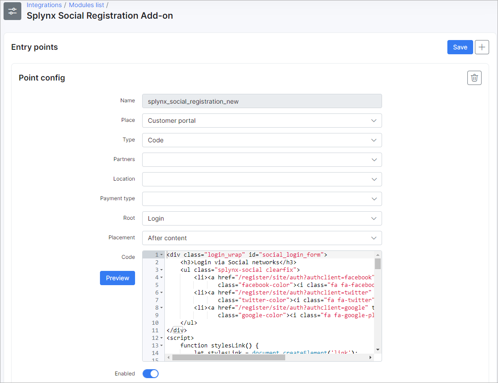This screenshot has width=498, height=383.
Task: Fold the script block at line 12
Action: pyautogui.click(x=162, y=338)
